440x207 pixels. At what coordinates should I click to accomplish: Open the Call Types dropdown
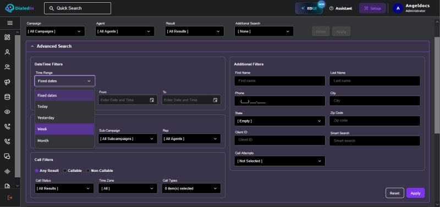[191, 188]
